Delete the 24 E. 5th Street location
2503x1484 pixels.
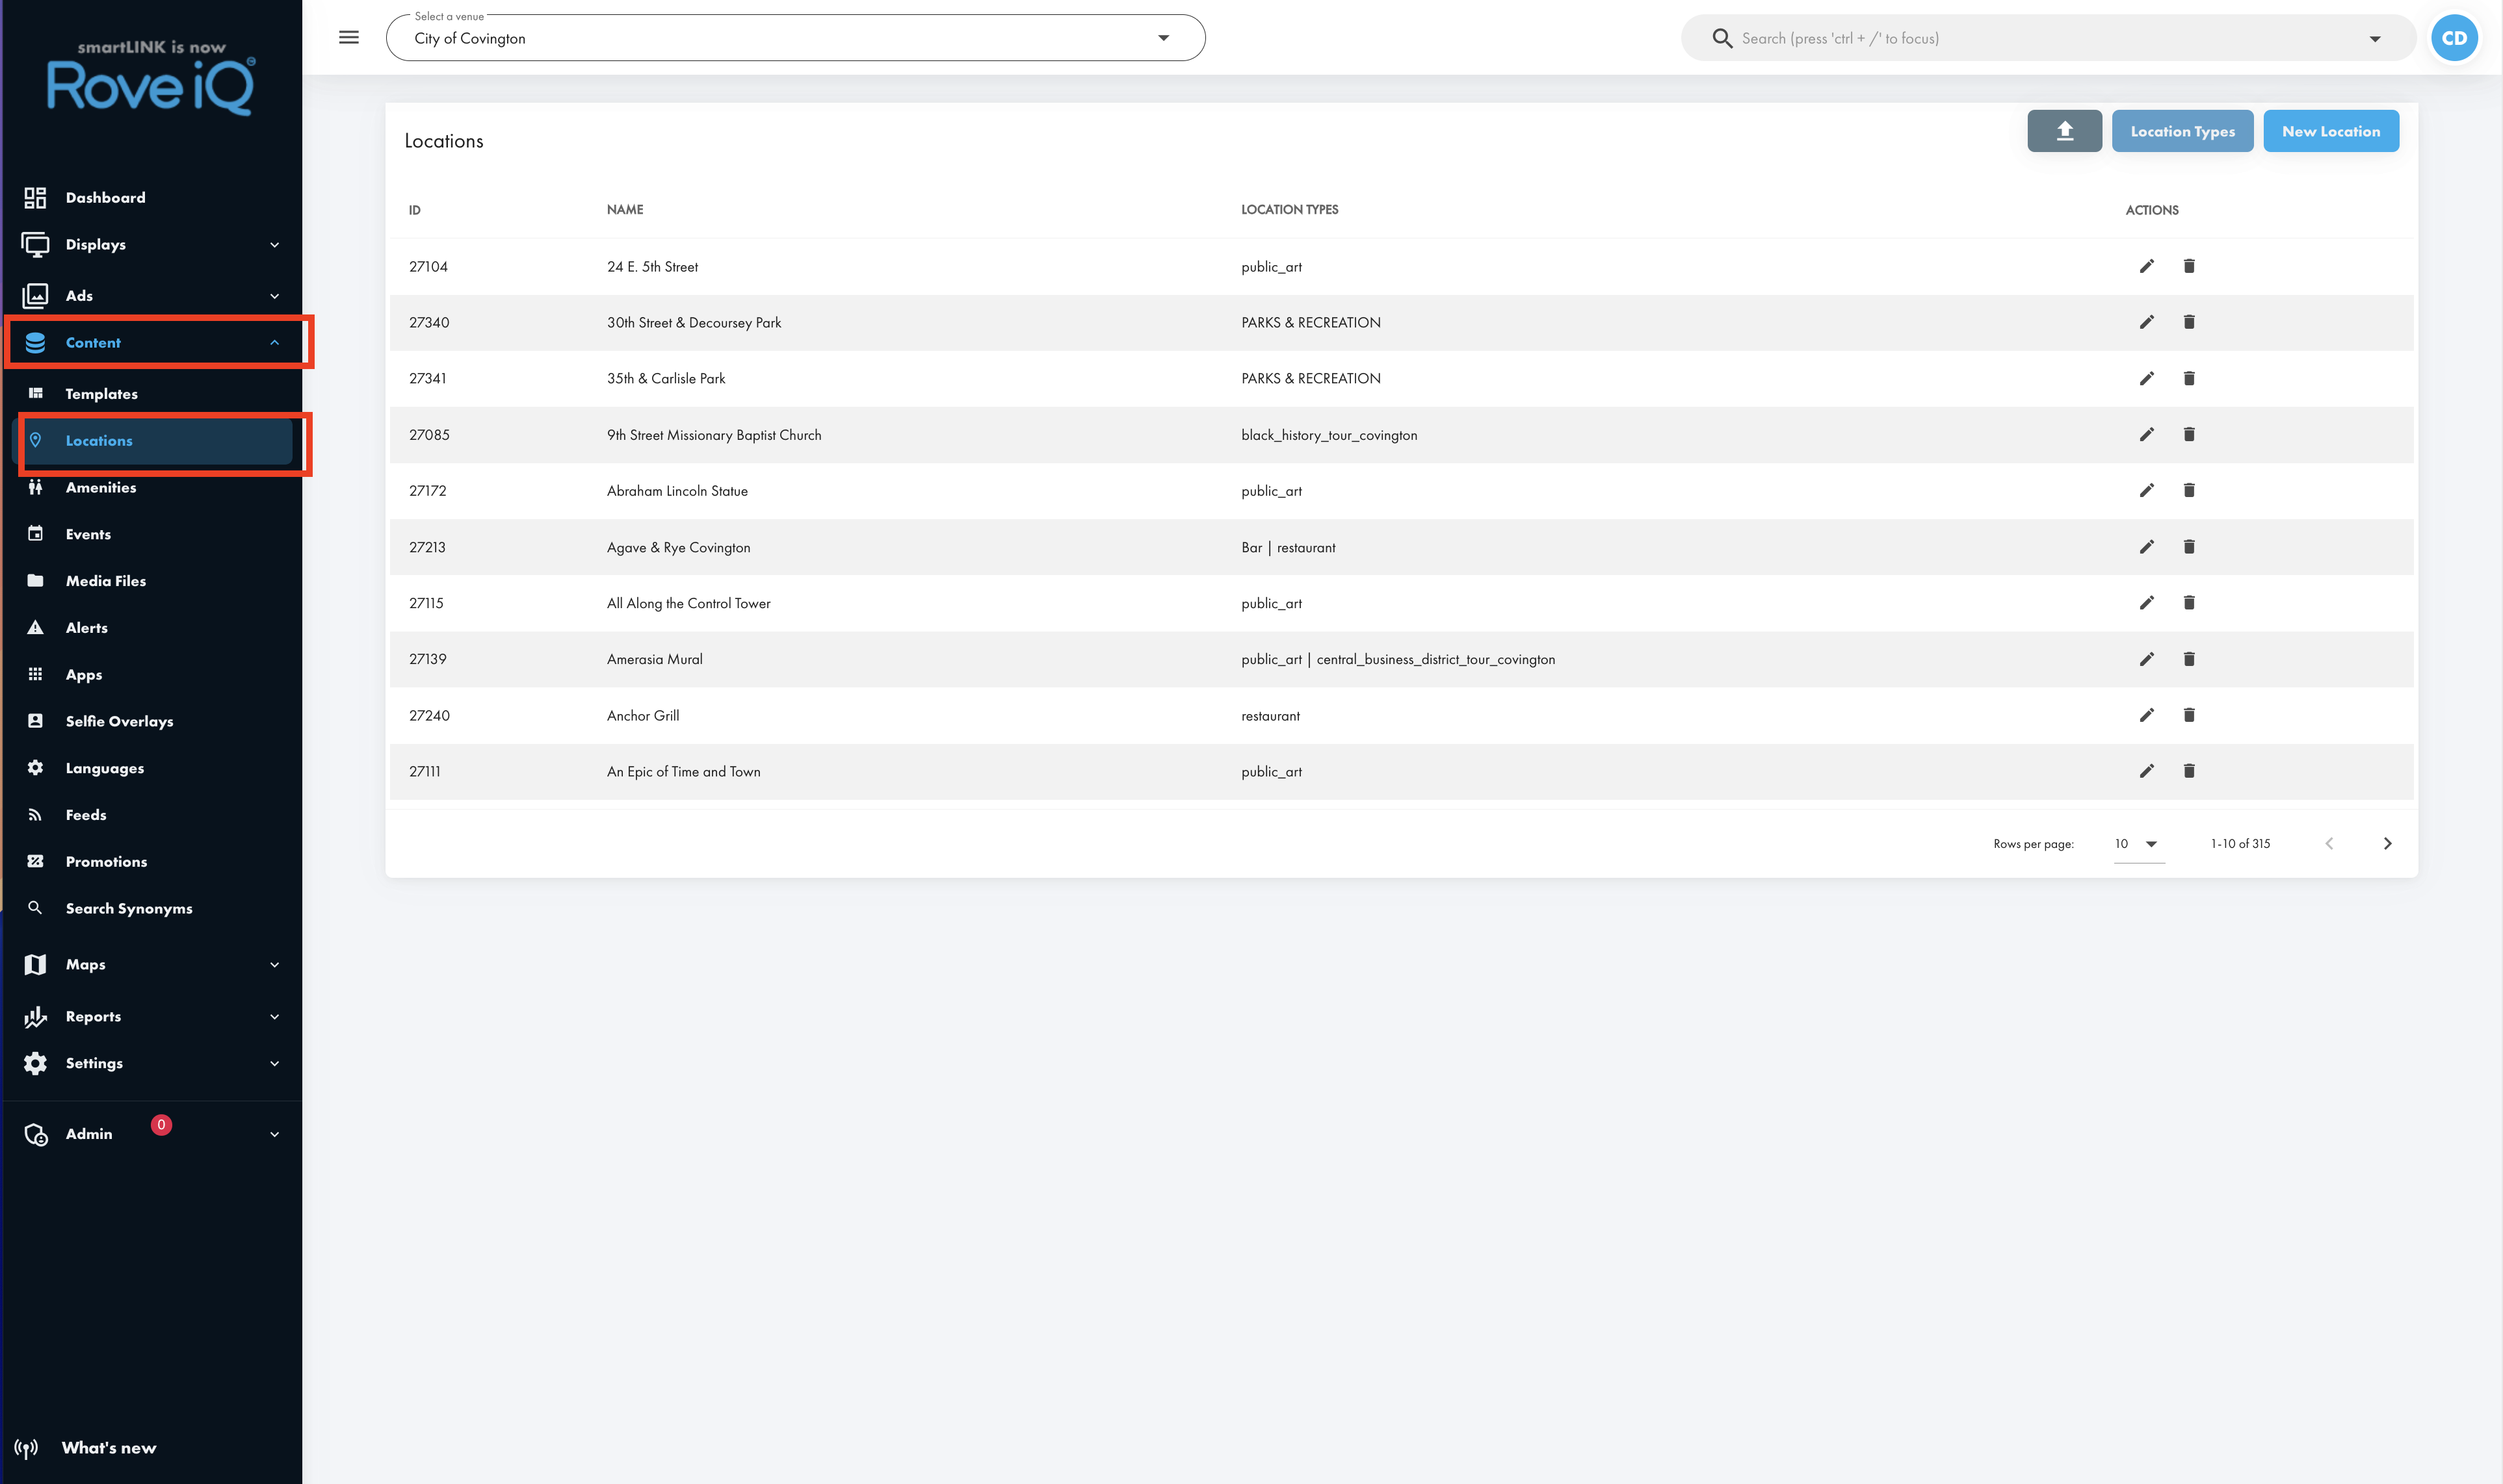click(x=2189, y=266)
